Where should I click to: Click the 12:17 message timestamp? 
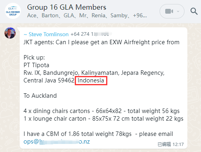[178, 144]
